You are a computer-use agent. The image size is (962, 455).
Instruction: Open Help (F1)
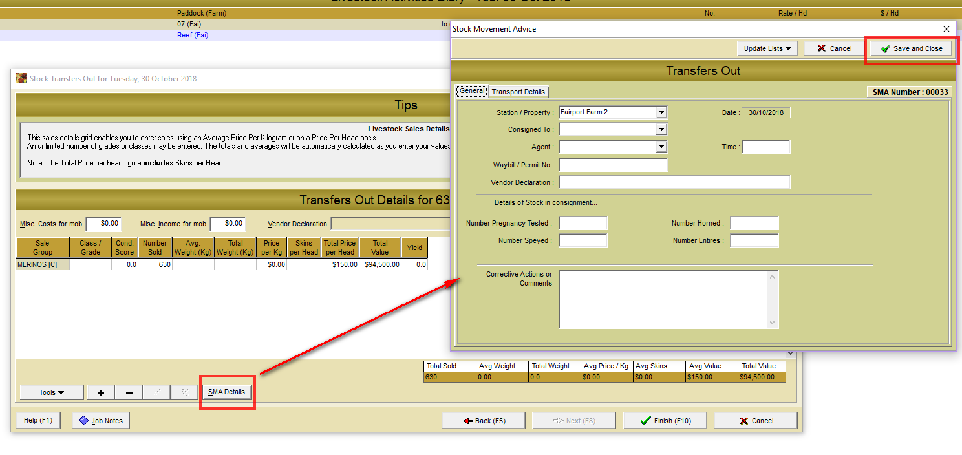click(37, 421)
